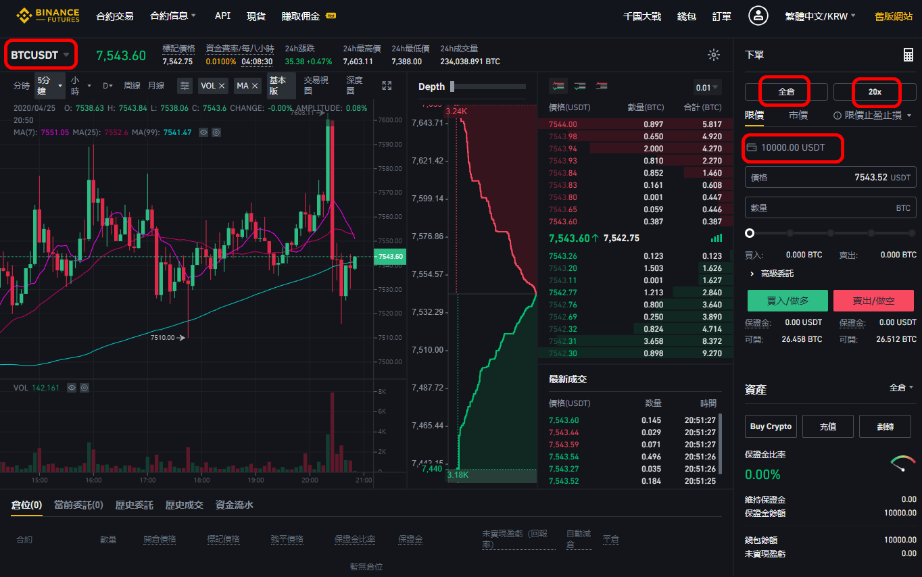The height and width of the screenshot is (577, 922).
Task: Select 月線 monthly chart interval
Action: [x=156, y=86]
